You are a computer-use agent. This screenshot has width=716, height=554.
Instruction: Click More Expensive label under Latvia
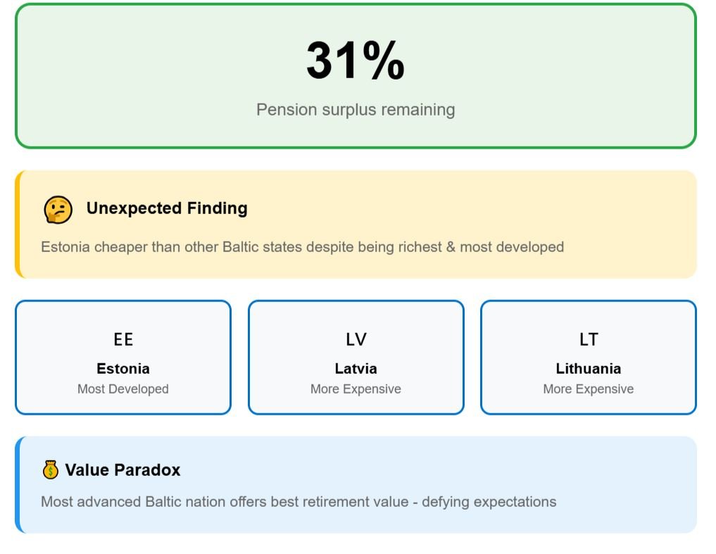pos(356,389)
